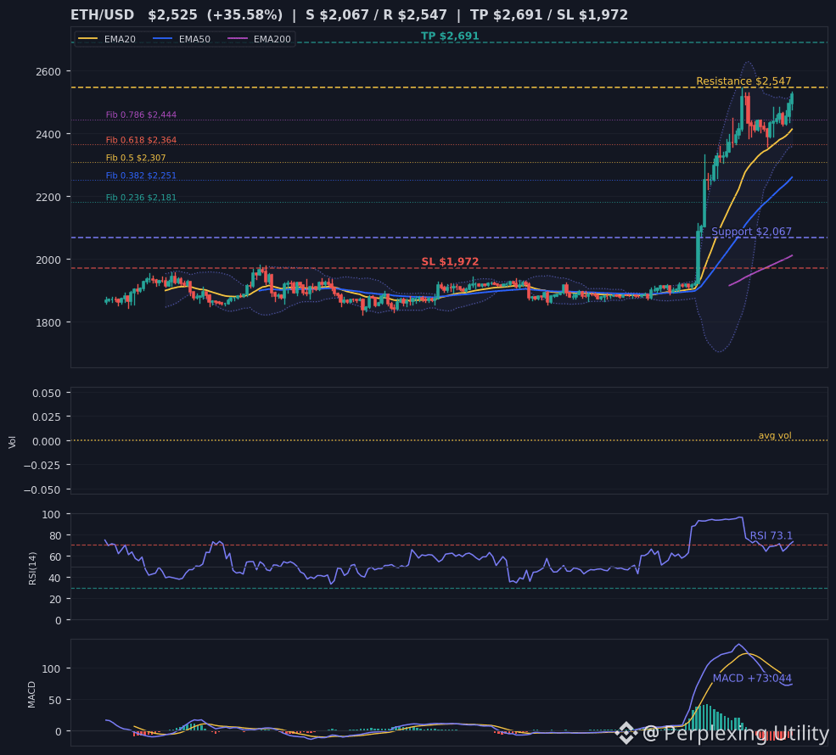The image size is (836, 755).
Task: Click the 1800 price axis tick
Action: tap(48, 322)
